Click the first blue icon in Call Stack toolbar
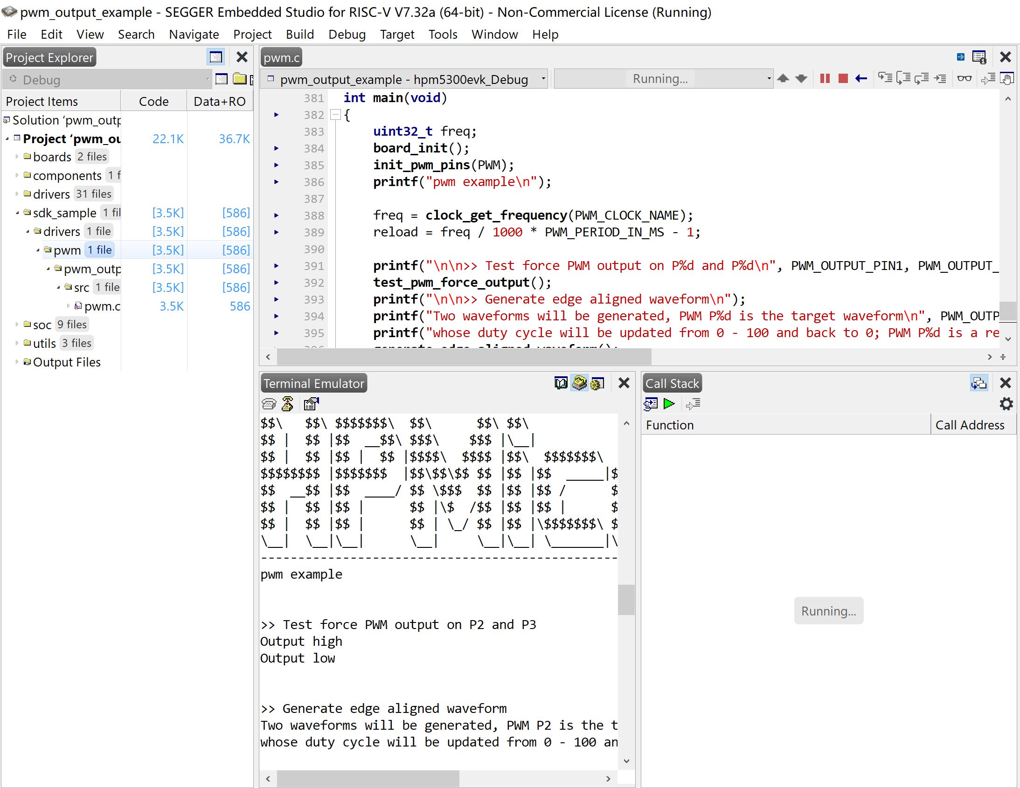The width and height of the screenshot is (1020, 788). tap(650, 403)
